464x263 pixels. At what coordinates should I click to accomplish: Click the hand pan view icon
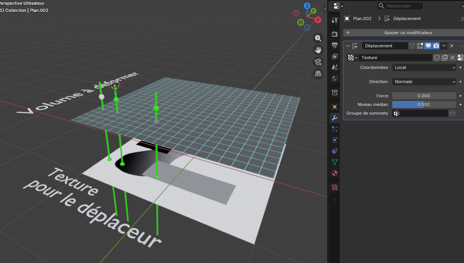pyautogui.click(x=318, y=50)
